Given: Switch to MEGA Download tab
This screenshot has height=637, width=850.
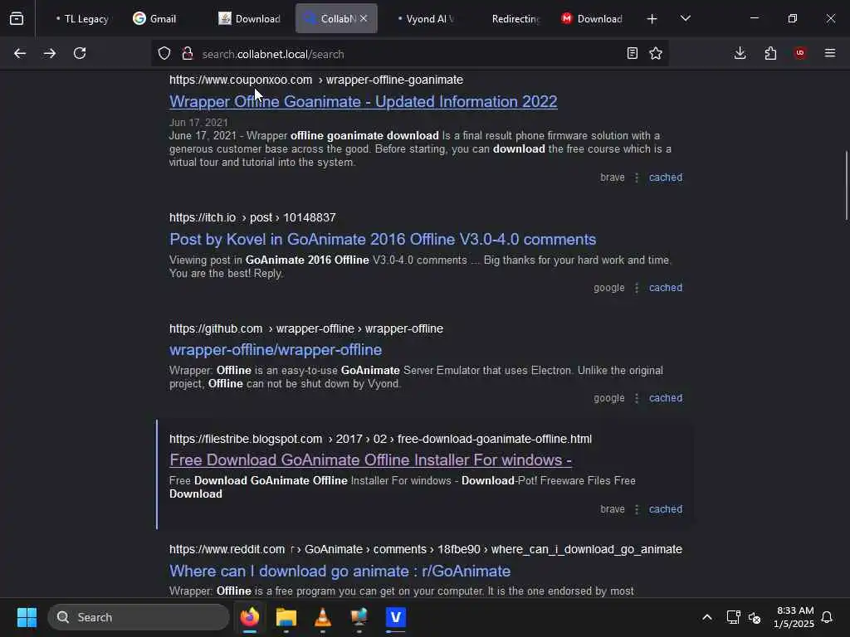Looking at the screenshot, I should click(x=592, y=19).
